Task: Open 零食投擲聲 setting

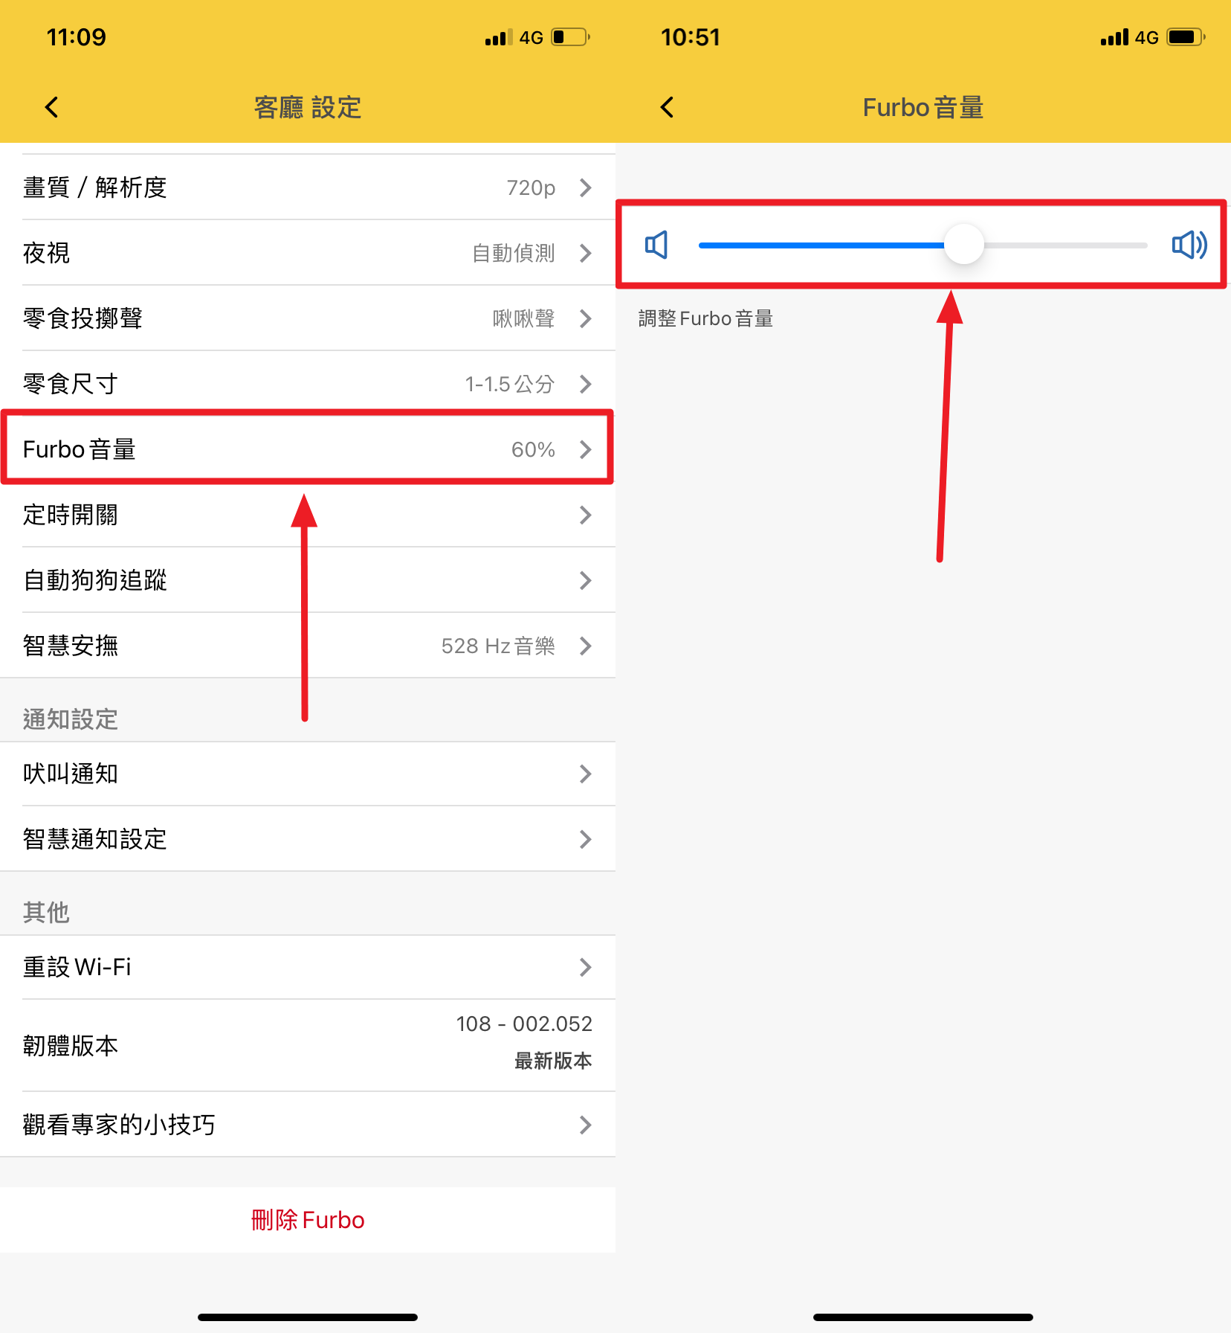Action: pos(308,318)
